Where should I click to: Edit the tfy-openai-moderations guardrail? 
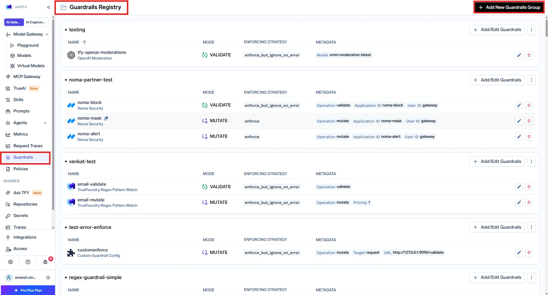pos(519,55)
